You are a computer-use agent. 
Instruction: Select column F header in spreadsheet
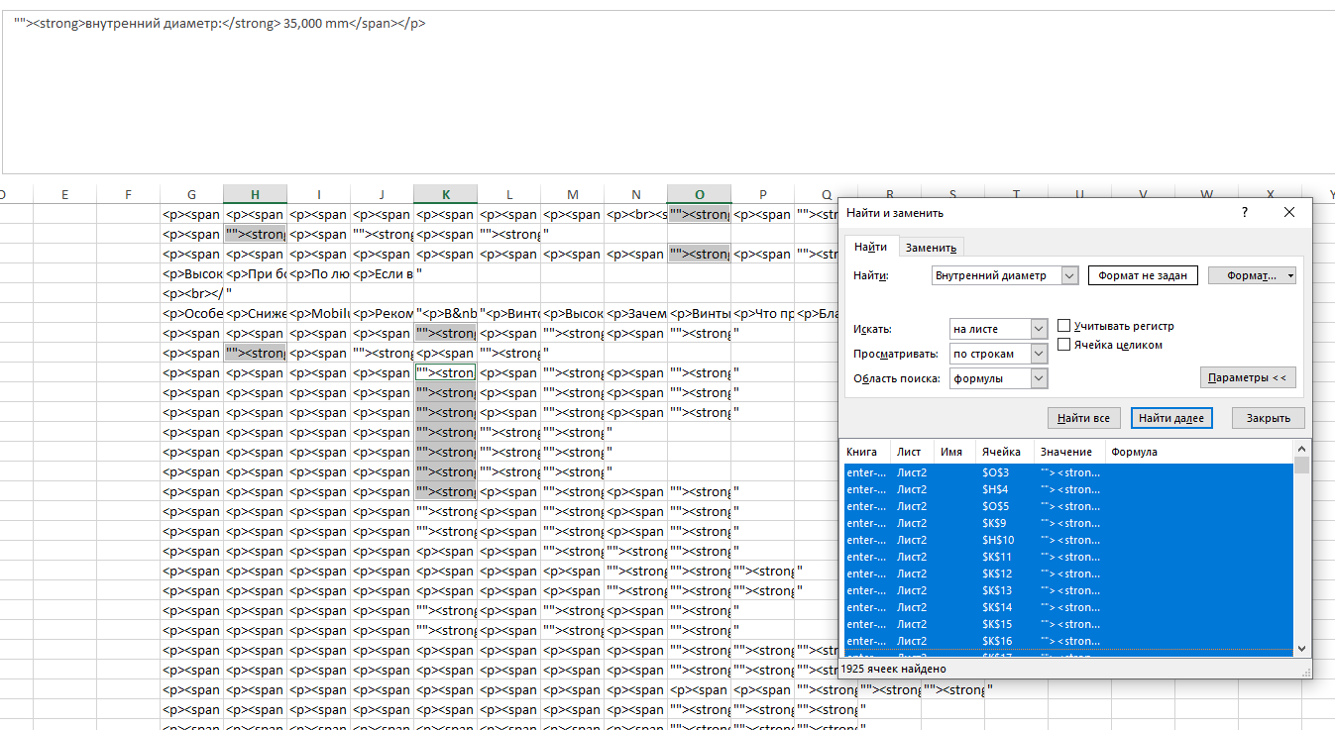point(128,194)
